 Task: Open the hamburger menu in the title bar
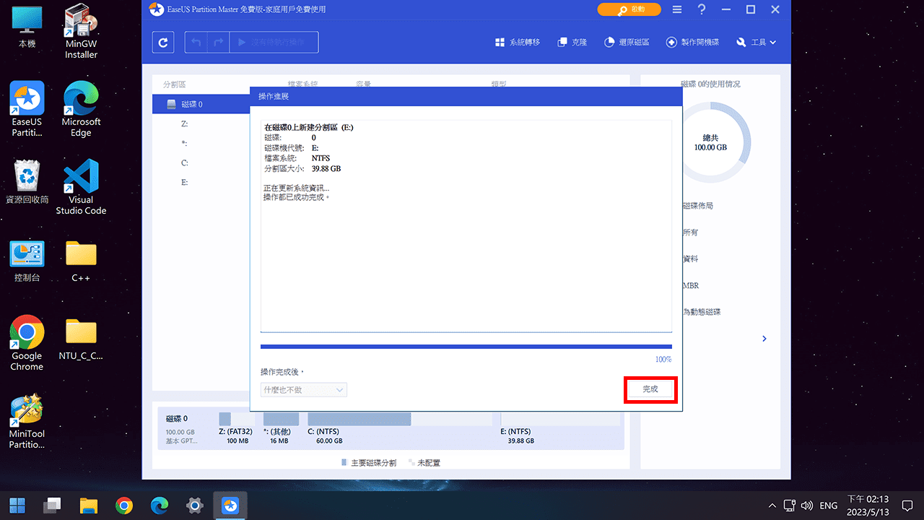click(676, 9)
